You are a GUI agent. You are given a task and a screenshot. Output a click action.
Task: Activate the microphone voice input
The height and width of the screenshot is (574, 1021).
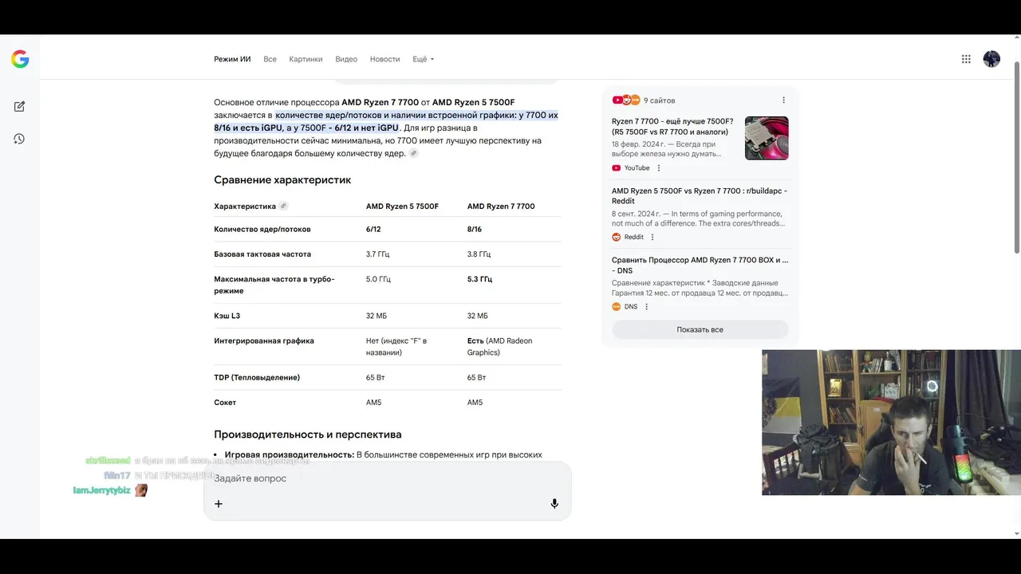point(554,504)
